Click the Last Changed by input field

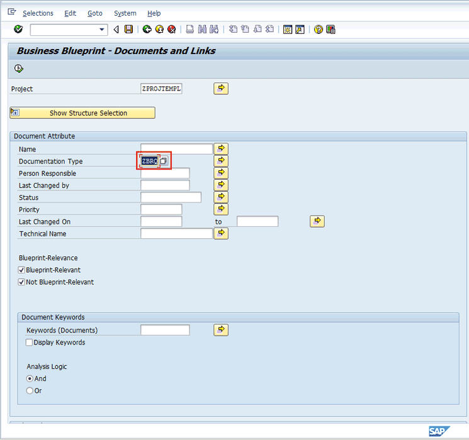165,185
